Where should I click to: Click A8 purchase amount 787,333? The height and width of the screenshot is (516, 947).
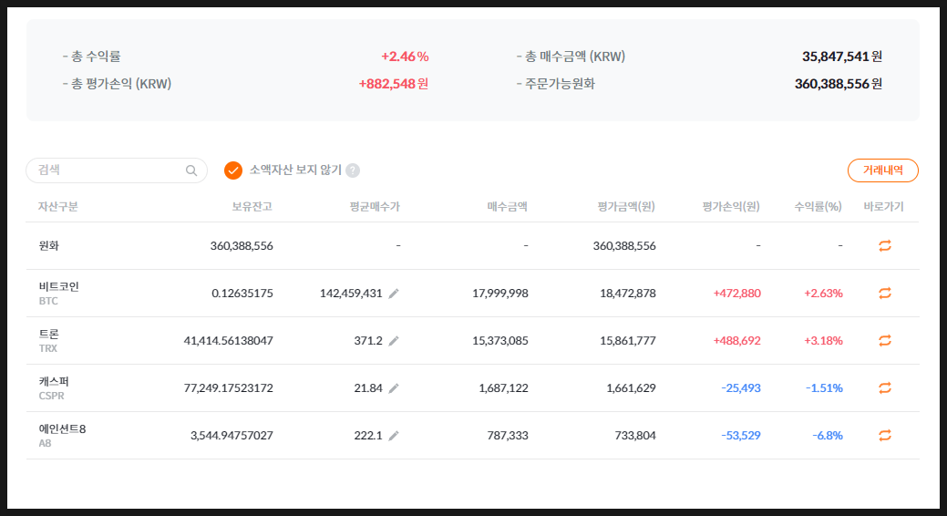pyautogui.click(x=508, y=435)
